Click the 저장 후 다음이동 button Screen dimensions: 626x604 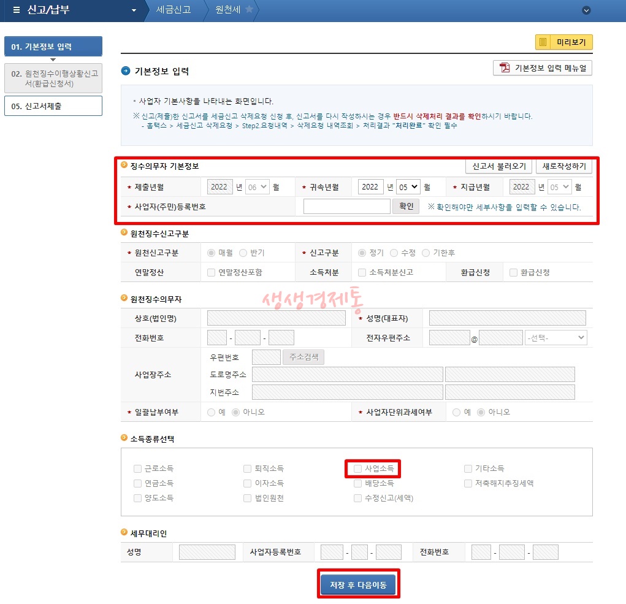click(358, 584)
